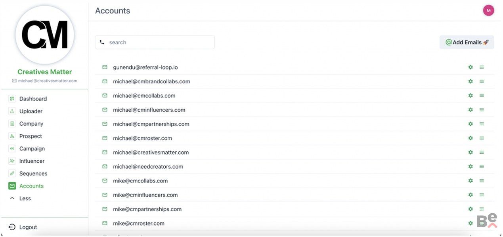Focus the accounts search field
The image size is (503, 237).
pyautogui.click(x=159, y=42)
